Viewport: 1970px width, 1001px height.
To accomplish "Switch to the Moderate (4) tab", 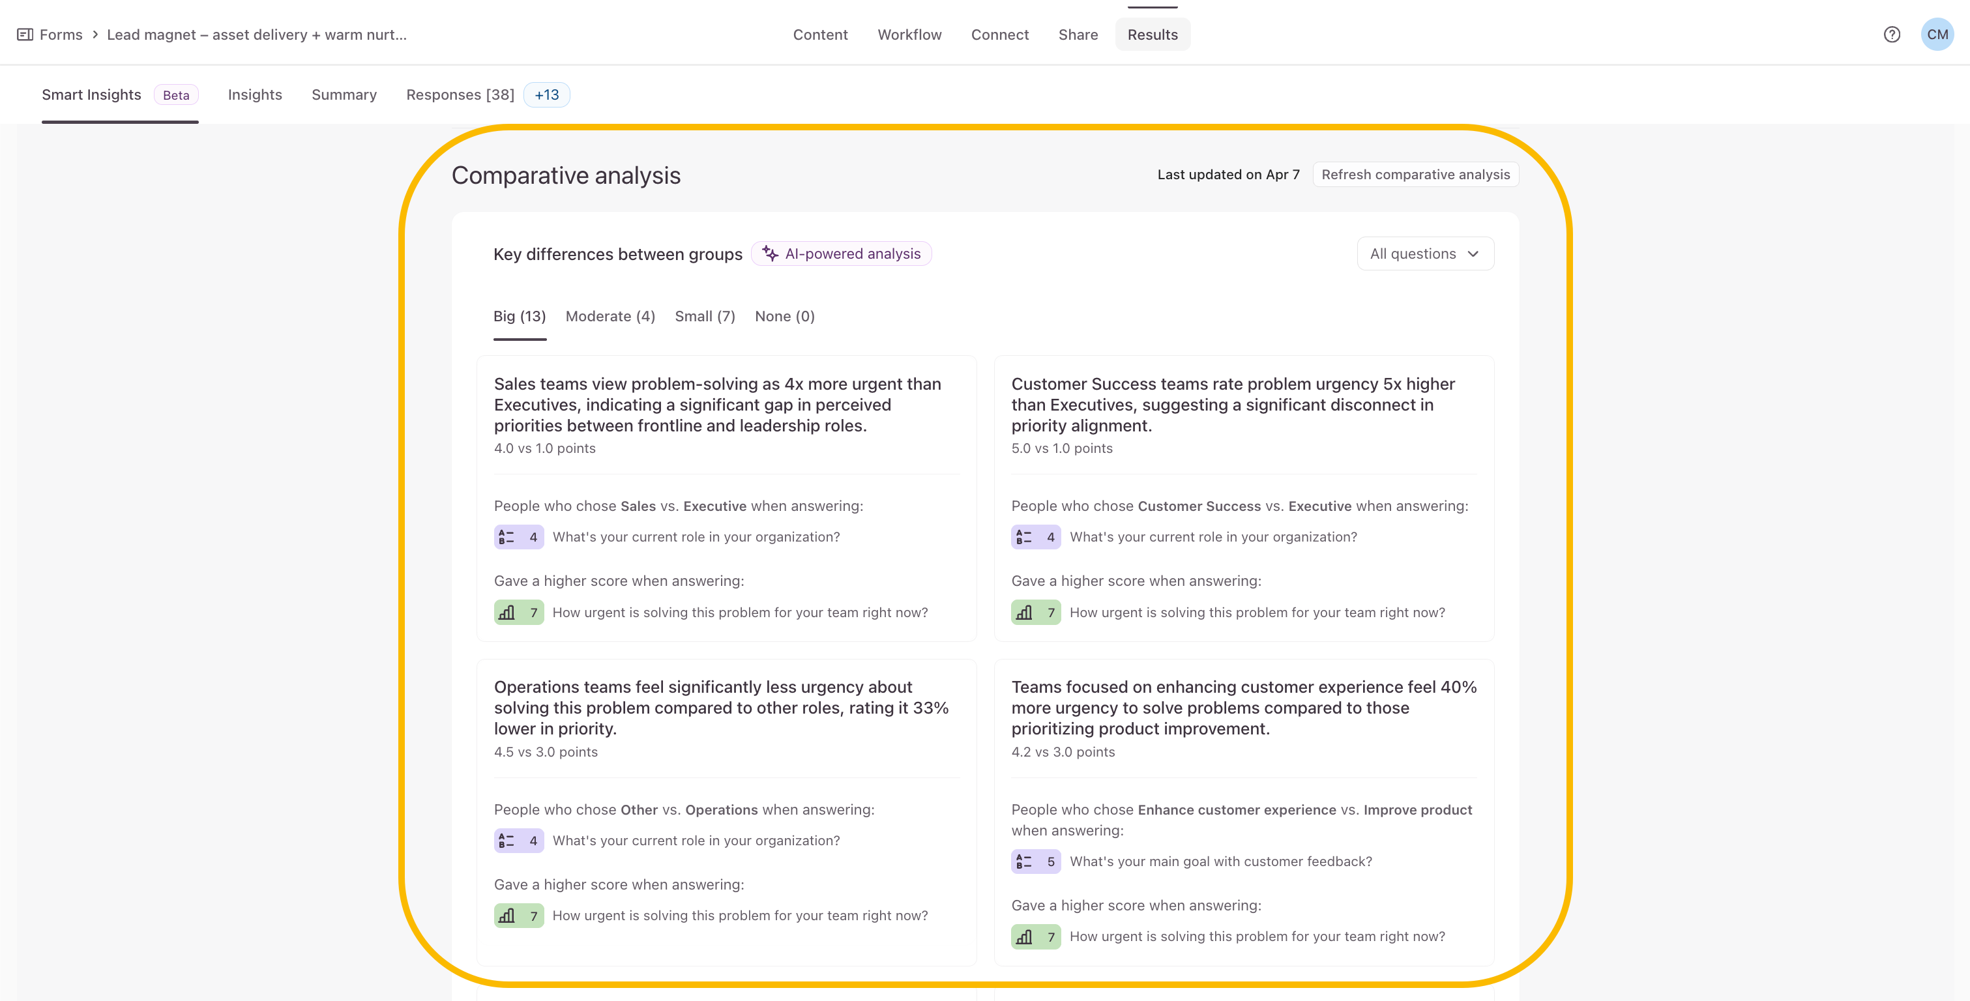I will tap(610, 317).
